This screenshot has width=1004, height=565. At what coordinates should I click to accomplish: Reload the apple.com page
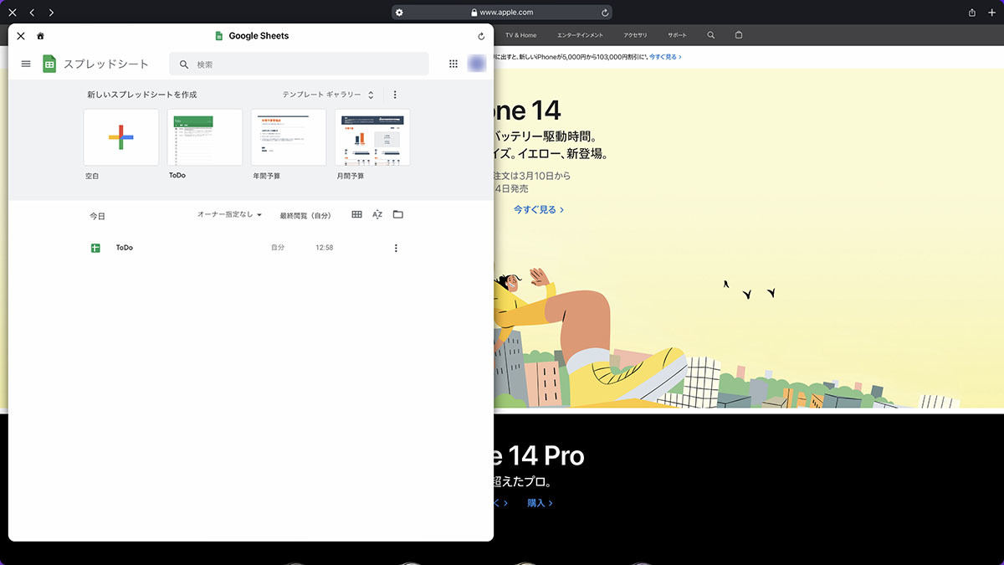pos(604,13)
